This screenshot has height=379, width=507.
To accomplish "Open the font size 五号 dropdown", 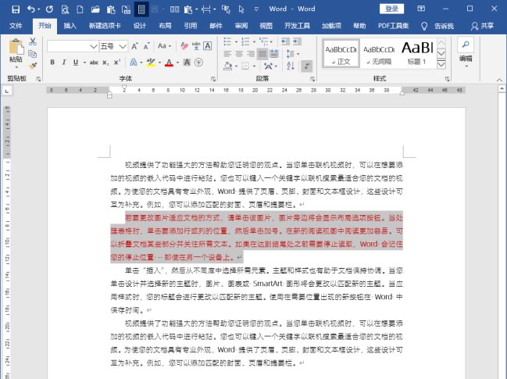I will (x=122, y=46).
